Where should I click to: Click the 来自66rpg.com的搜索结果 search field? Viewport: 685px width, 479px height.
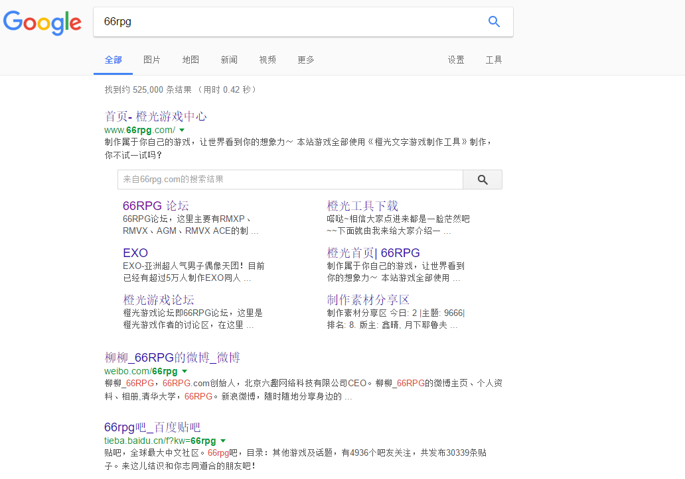290,180
